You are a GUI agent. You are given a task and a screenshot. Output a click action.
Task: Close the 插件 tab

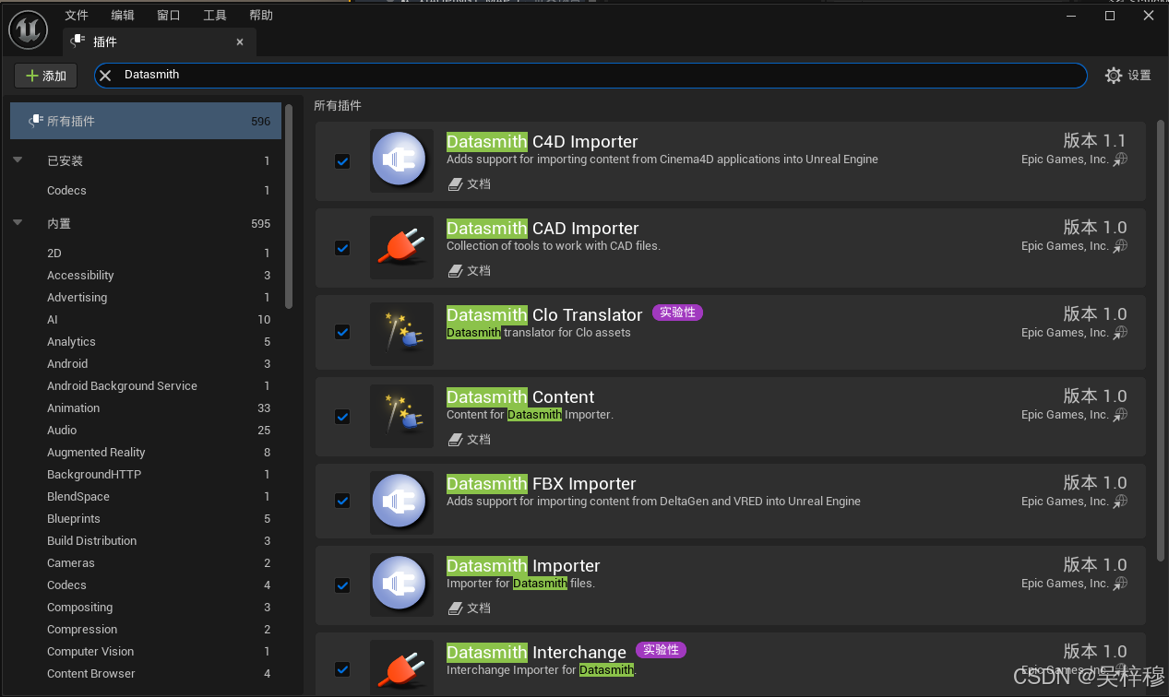pos(240,42)
